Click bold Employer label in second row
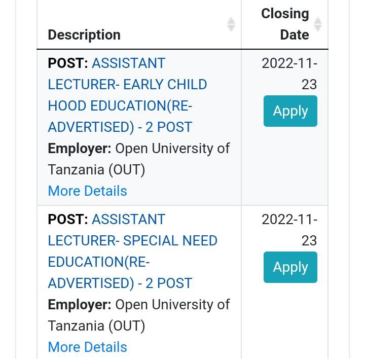Image resolution: width=365 pixels, height=359 pixels. 80,305
